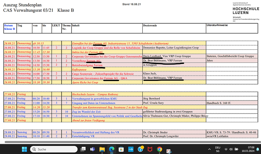This screenshot has height=154, width=261.
Task: Click the 'Thema Nr.' column header
Action: tap(67, 28)
